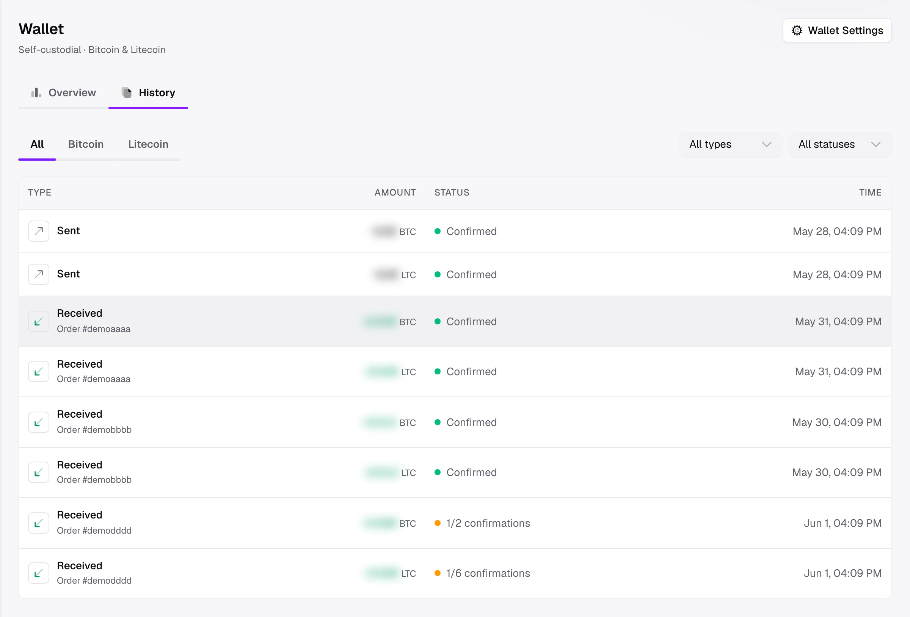Viewport: 910px width, 617px height.
Task: Click the gear icon in Wallet Settings
Action: click(x=797, y=31)
